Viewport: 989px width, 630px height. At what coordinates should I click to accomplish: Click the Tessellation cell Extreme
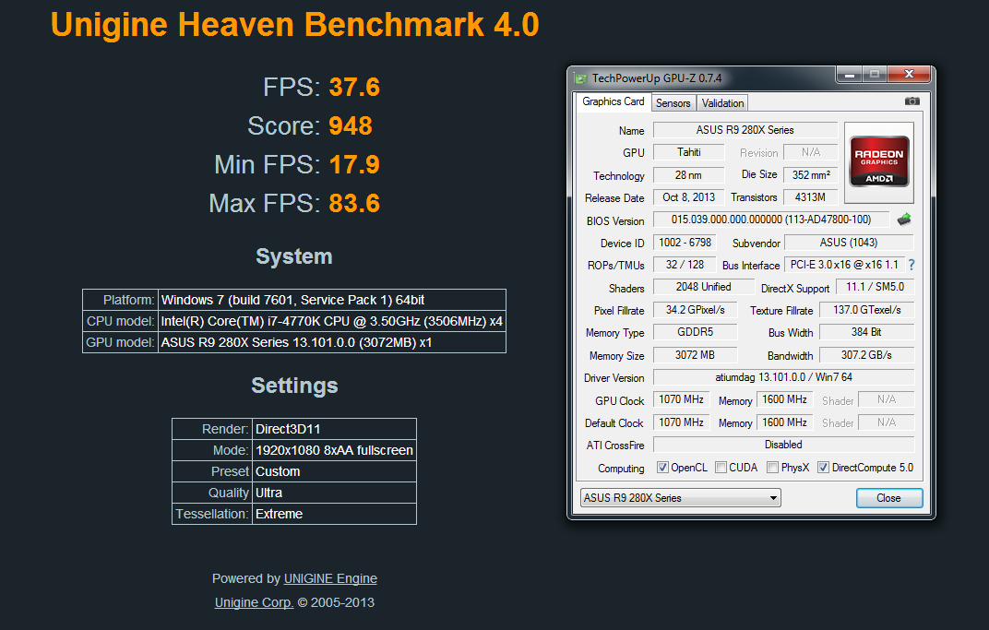(x=334, y=514)
